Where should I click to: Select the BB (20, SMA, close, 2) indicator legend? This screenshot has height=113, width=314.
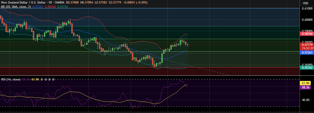[x=16, y=7]
